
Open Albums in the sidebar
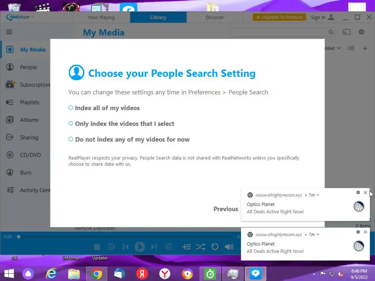pos(26,120)
